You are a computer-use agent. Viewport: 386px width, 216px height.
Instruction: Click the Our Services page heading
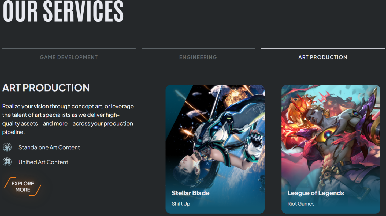pos(63,11)
